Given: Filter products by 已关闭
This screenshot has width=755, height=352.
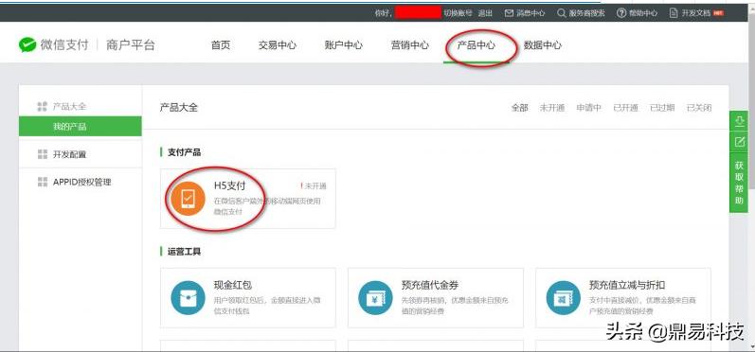Looking at the screenshot, I should tap(699, 108).
